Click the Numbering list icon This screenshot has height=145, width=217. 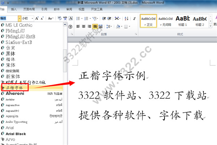(x=86, y=18)
